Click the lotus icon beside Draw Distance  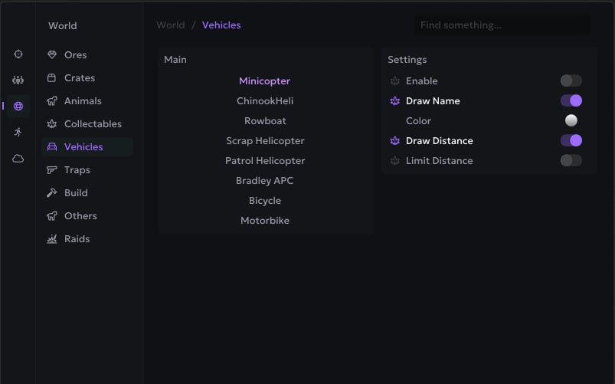pyautogui.click(x=395, y=141)
